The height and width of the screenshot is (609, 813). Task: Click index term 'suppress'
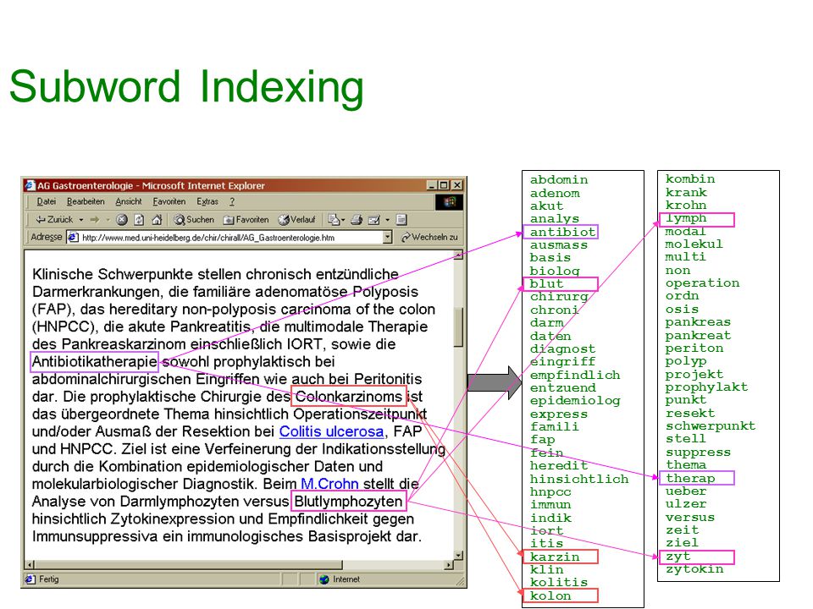pos(699,452)
